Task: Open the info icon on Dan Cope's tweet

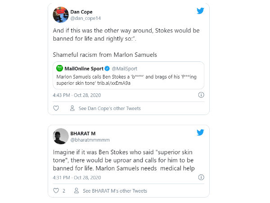Action: [201, 95]
